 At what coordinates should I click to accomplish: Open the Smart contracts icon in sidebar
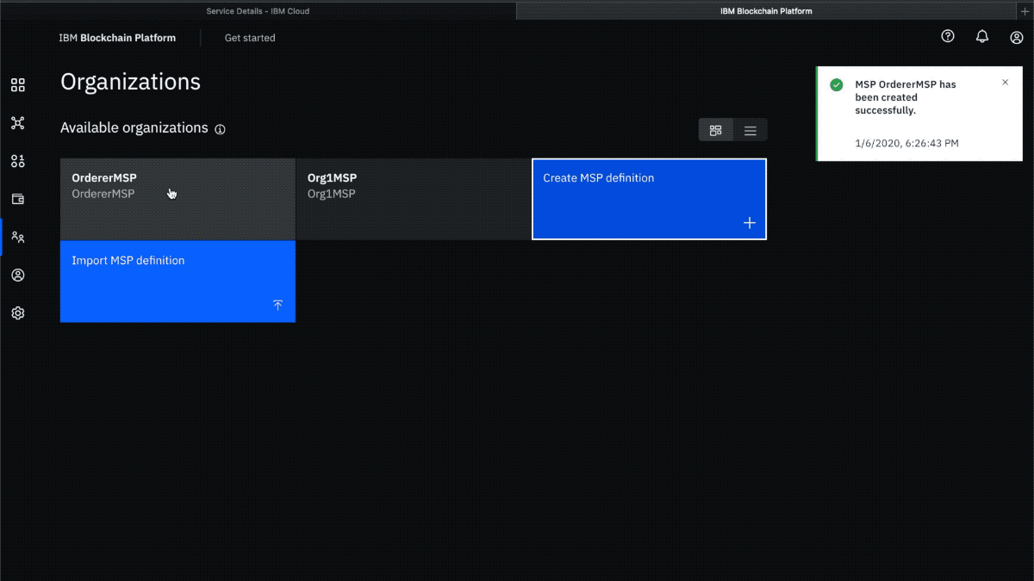[x=17, y=161]
